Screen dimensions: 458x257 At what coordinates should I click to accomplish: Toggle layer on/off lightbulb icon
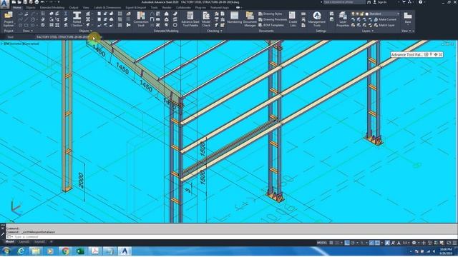click(x=353, y=14)
